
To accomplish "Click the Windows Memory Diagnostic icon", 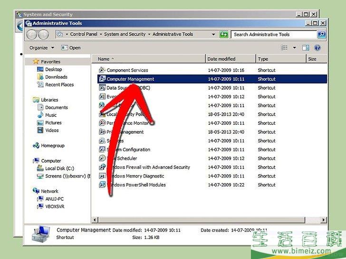I will [102, 176].
